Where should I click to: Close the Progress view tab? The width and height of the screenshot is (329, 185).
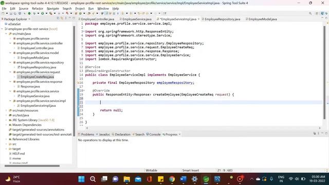[179, 134]
